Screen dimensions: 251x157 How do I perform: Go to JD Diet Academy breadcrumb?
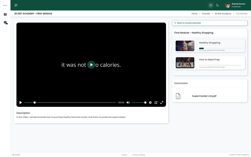click(223, 14)
